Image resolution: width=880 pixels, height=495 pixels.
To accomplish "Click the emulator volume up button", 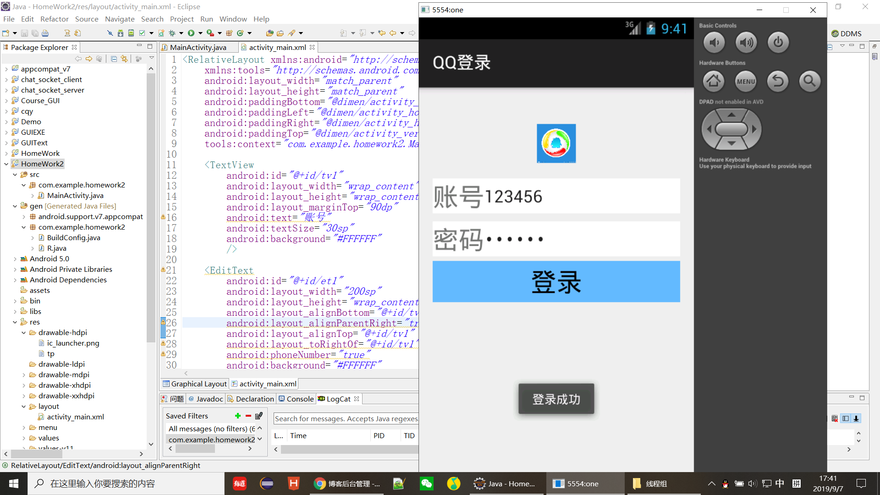I will pyautogui.click(x=746, y=43).
